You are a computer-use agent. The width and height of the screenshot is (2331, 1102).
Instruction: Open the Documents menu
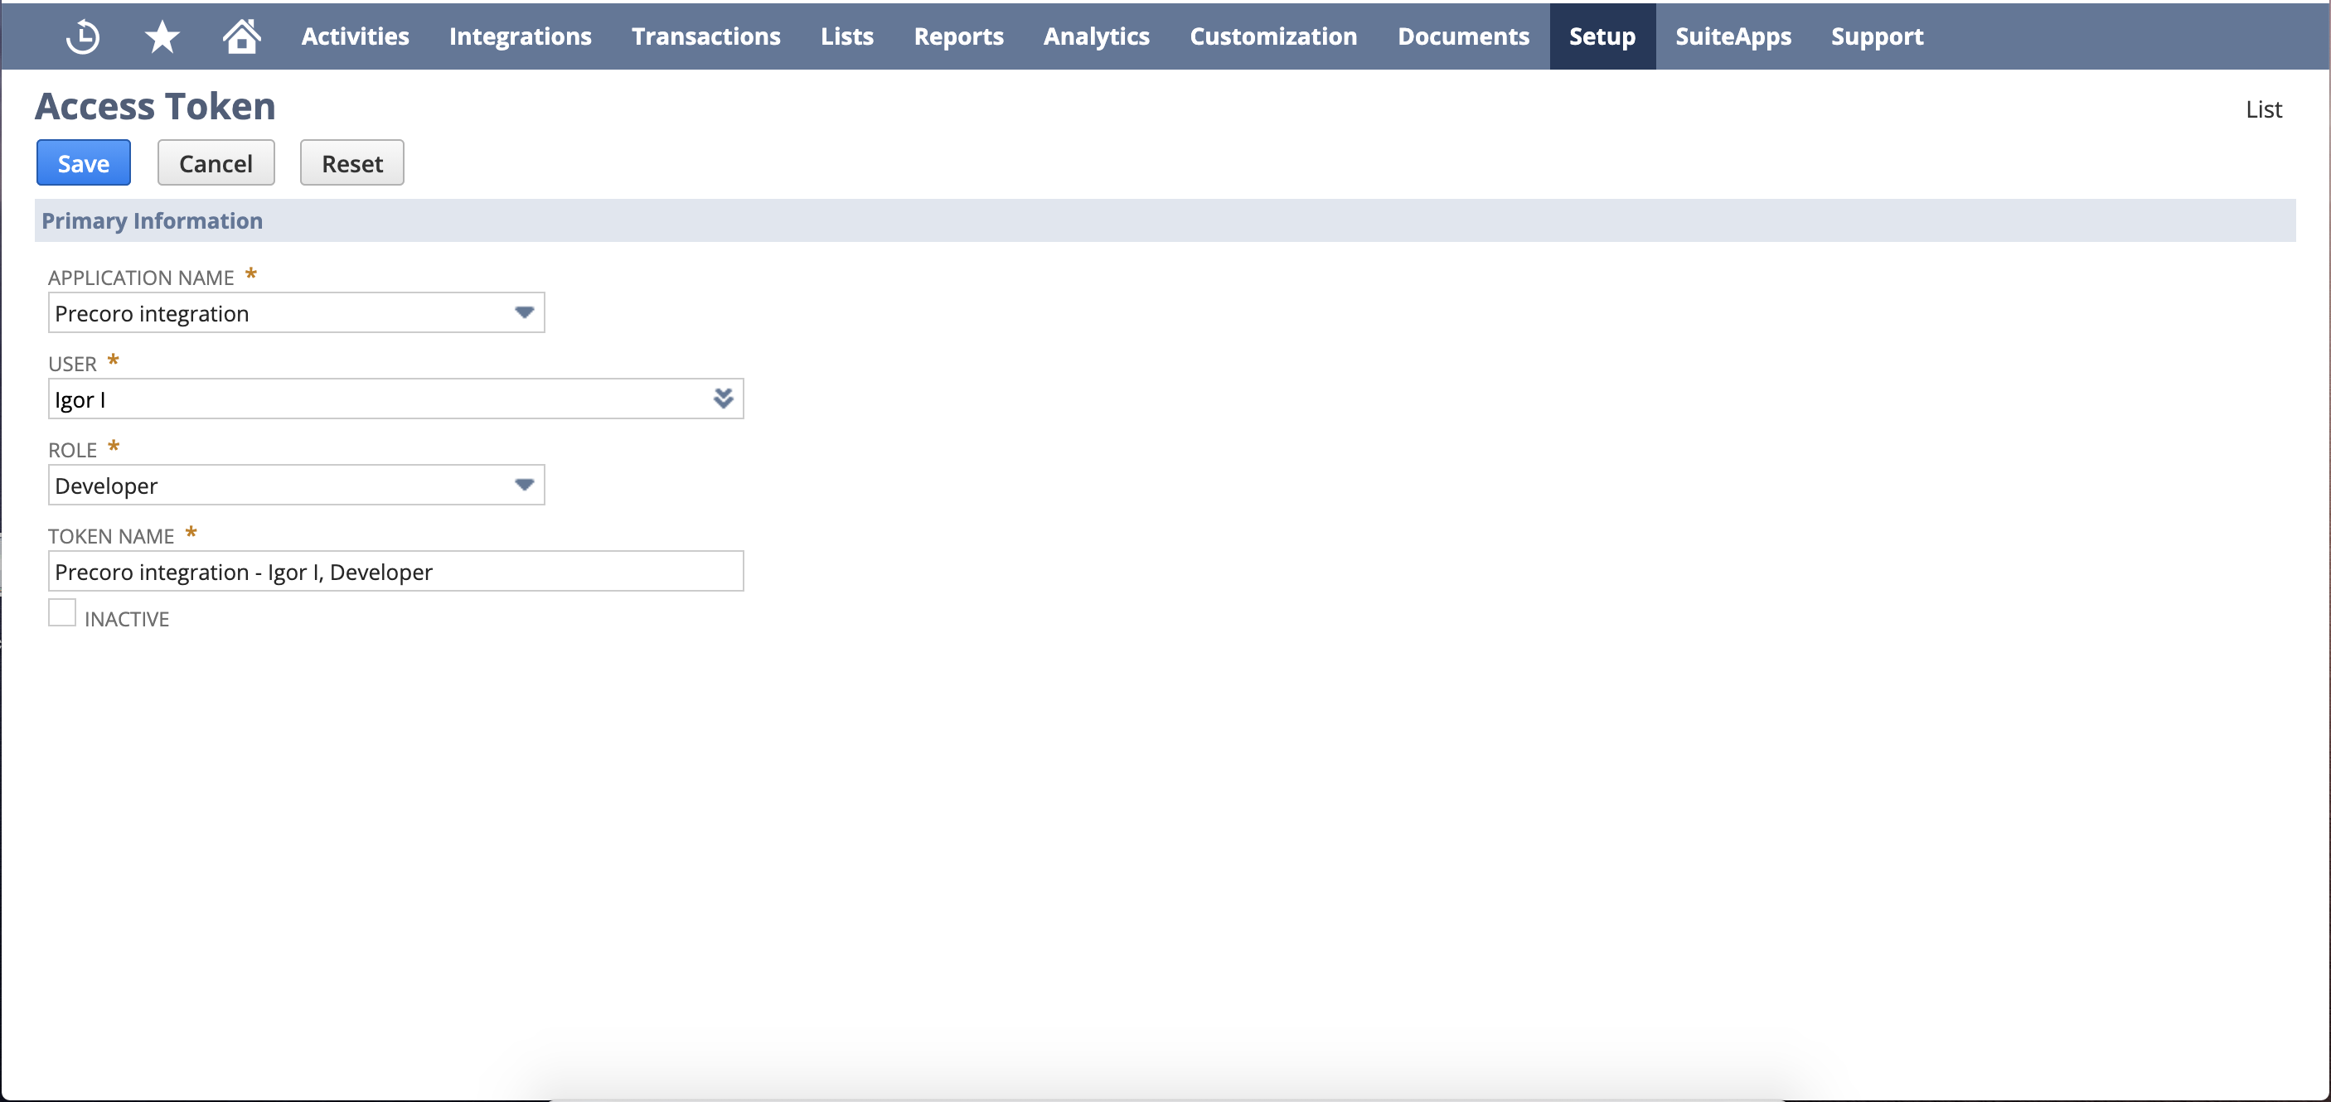tap(1463, 36)
